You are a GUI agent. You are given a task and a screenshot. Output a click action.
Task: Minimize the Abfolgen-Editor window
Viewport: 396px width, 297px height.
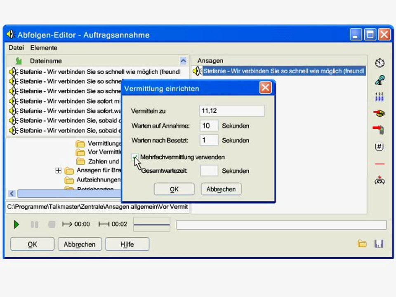tap(356, 34)
